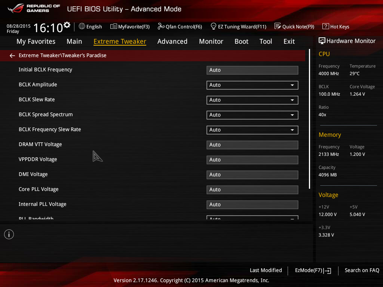Click the +5V reading 5.040 V
The image size is (383, 287).
coord(357,215)
